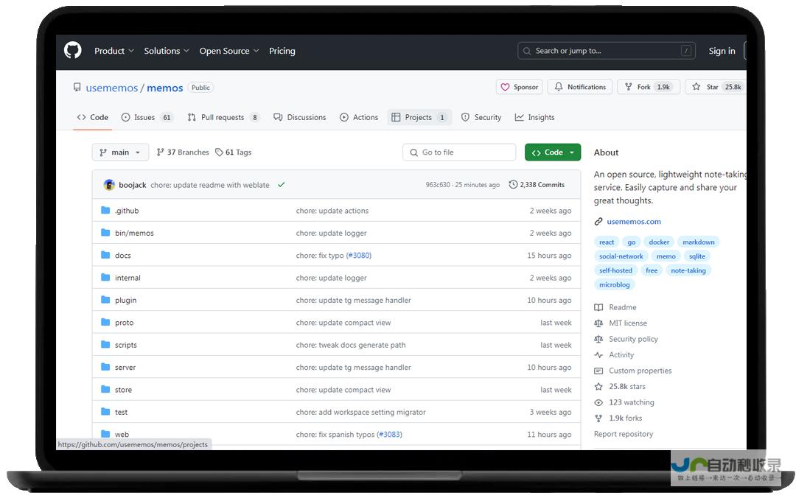Click the Sign in link
The image size is (796, 501).
(722, 51)
